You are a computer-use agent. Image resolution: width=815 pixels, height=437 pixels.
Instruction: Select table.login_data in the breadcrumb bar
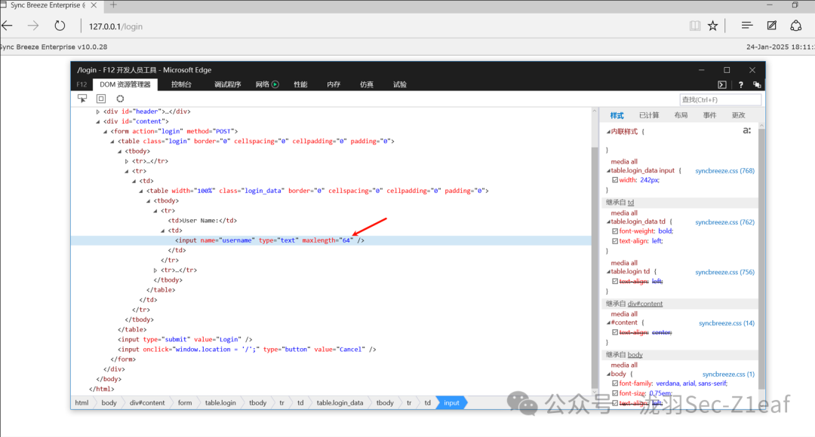340,403
